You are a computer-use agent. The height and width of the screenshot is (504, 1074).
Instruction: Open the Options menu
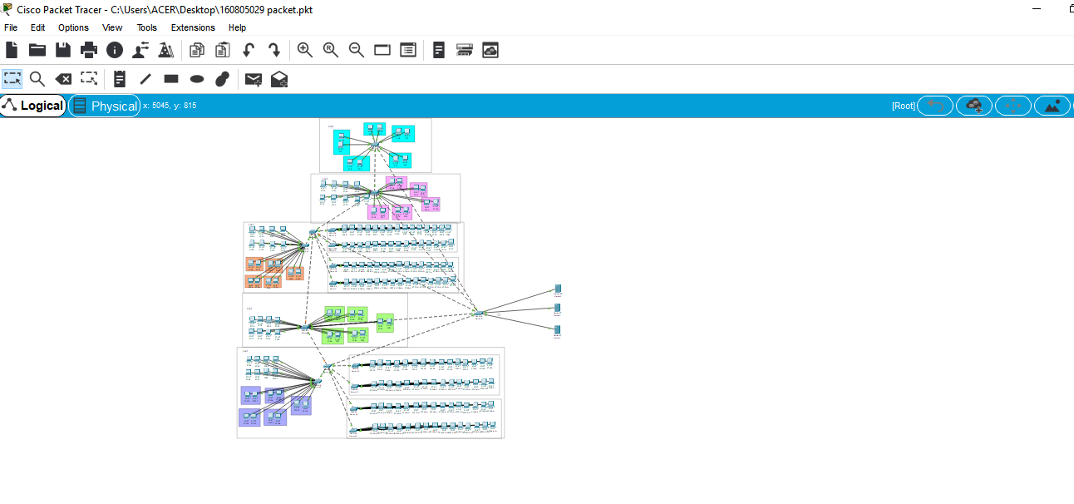tap(73, 27)
